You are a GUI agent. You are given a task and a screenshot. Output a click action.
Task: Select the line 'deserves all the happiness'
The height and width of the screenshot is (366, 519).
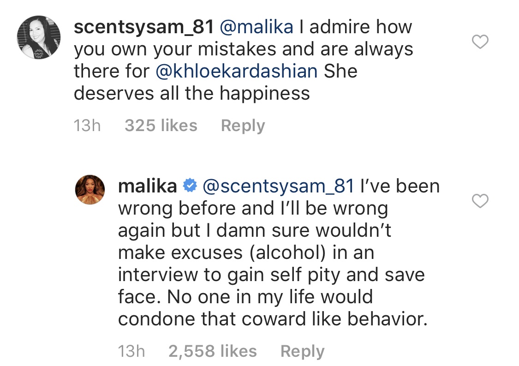pos(191,93)
